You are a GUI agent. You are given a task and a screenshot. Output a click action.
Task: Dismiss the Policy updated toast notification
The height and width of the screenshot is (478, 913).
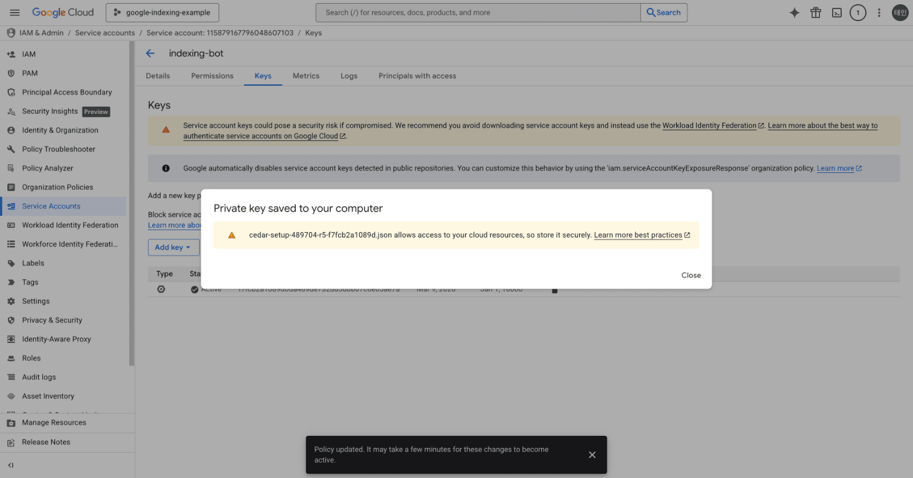point(592,454)
